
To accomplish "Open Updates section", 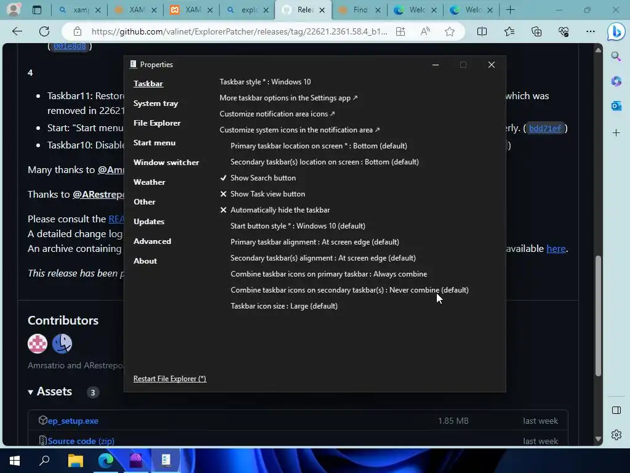I will [x=149, y=222].
